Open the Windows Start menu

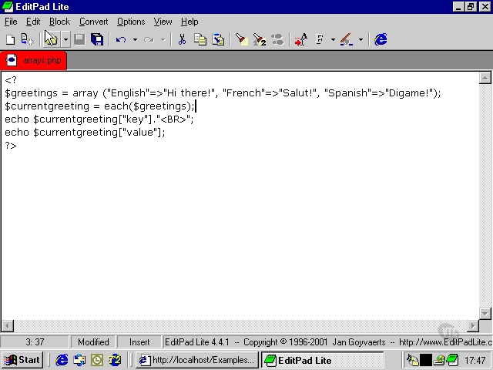point(22,360)
